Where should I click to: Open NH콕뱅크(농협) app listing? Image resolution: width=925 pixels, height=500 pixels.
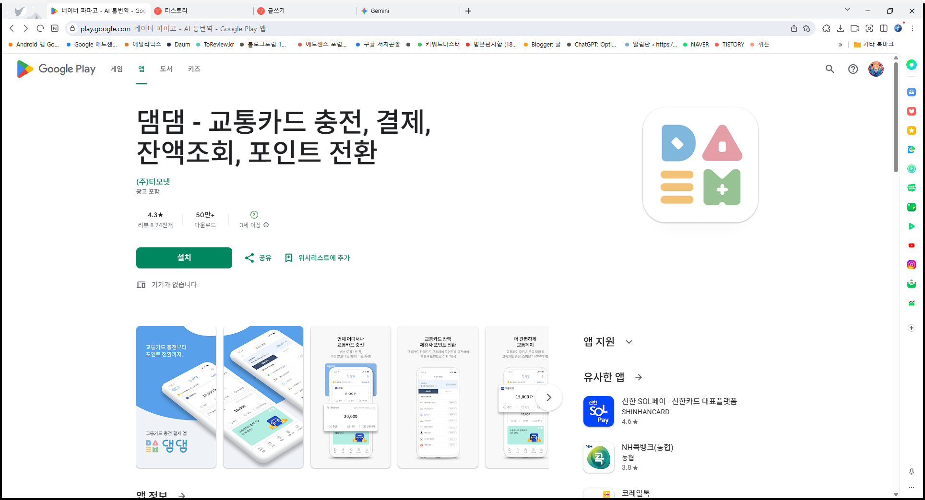[x=629, y=457]
